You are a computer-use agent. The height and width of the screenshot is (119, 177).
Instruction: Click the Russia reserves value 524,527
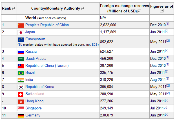pyautogui.click(x=107, y=52)
